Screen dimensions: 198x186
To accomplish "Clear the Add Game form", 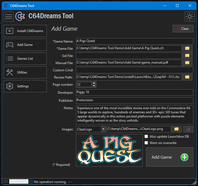I will pos(183,29).
